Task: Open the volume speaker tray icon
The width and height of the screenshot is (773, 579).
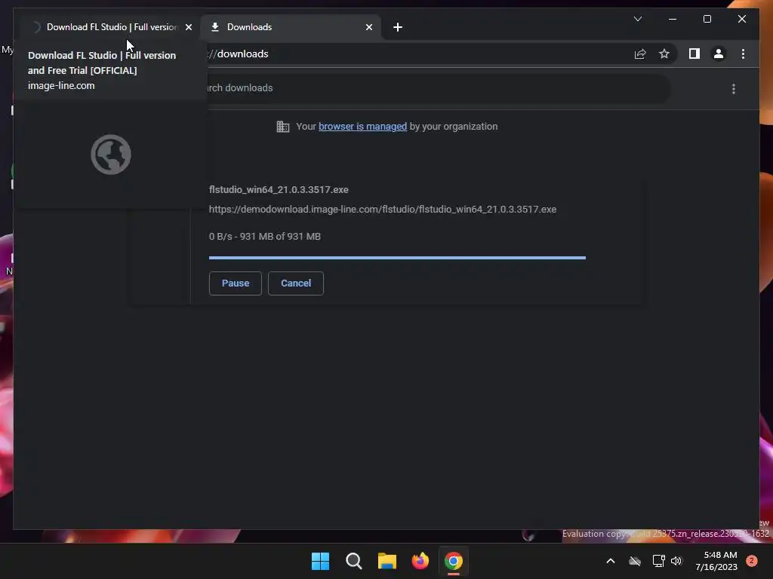Action: click(676, 561)
